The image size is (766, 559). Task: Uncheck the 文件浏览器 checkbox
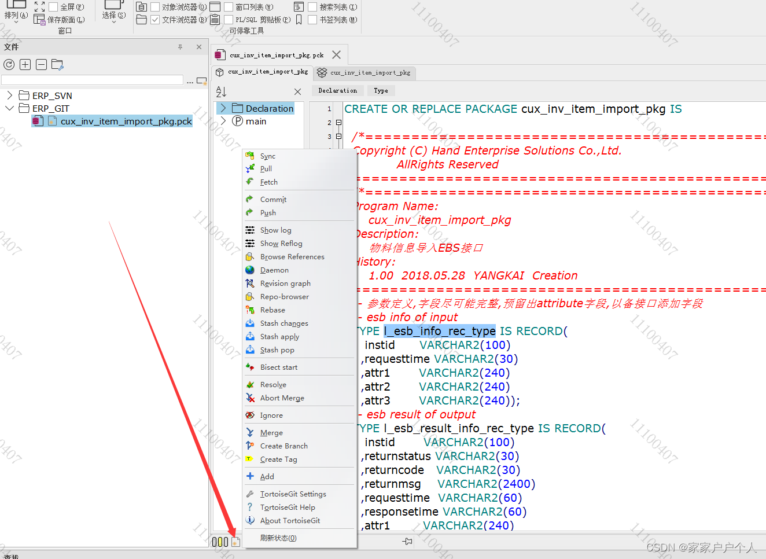(x=154, y=19)
